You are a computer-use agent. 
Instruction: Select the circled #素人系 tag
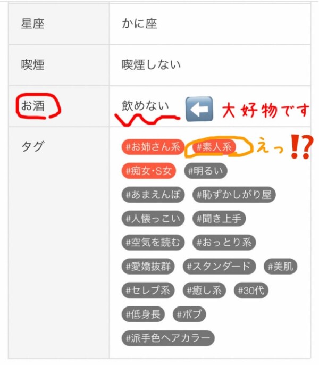pos(214,147)
